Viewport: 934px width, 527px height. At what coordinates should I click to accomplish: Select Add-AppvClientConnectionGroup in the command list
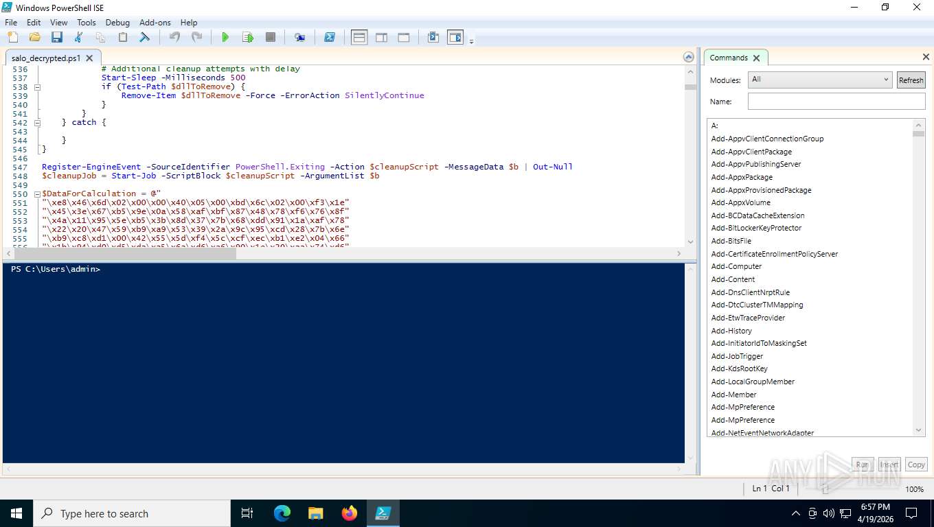coord(767,139)
